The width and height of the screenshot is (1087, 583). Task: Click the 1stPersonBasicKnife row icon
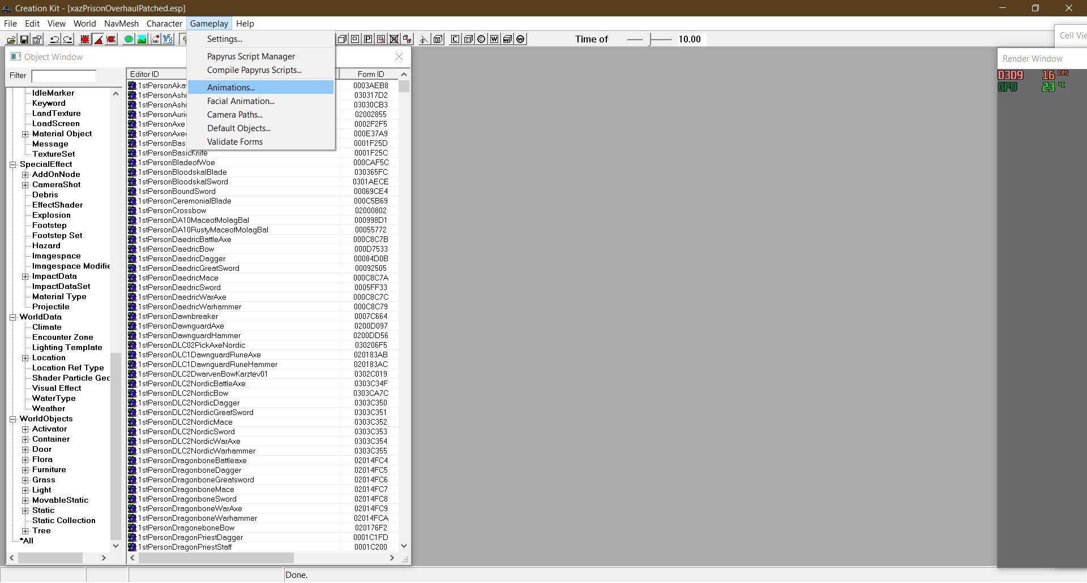pos(132,153)
